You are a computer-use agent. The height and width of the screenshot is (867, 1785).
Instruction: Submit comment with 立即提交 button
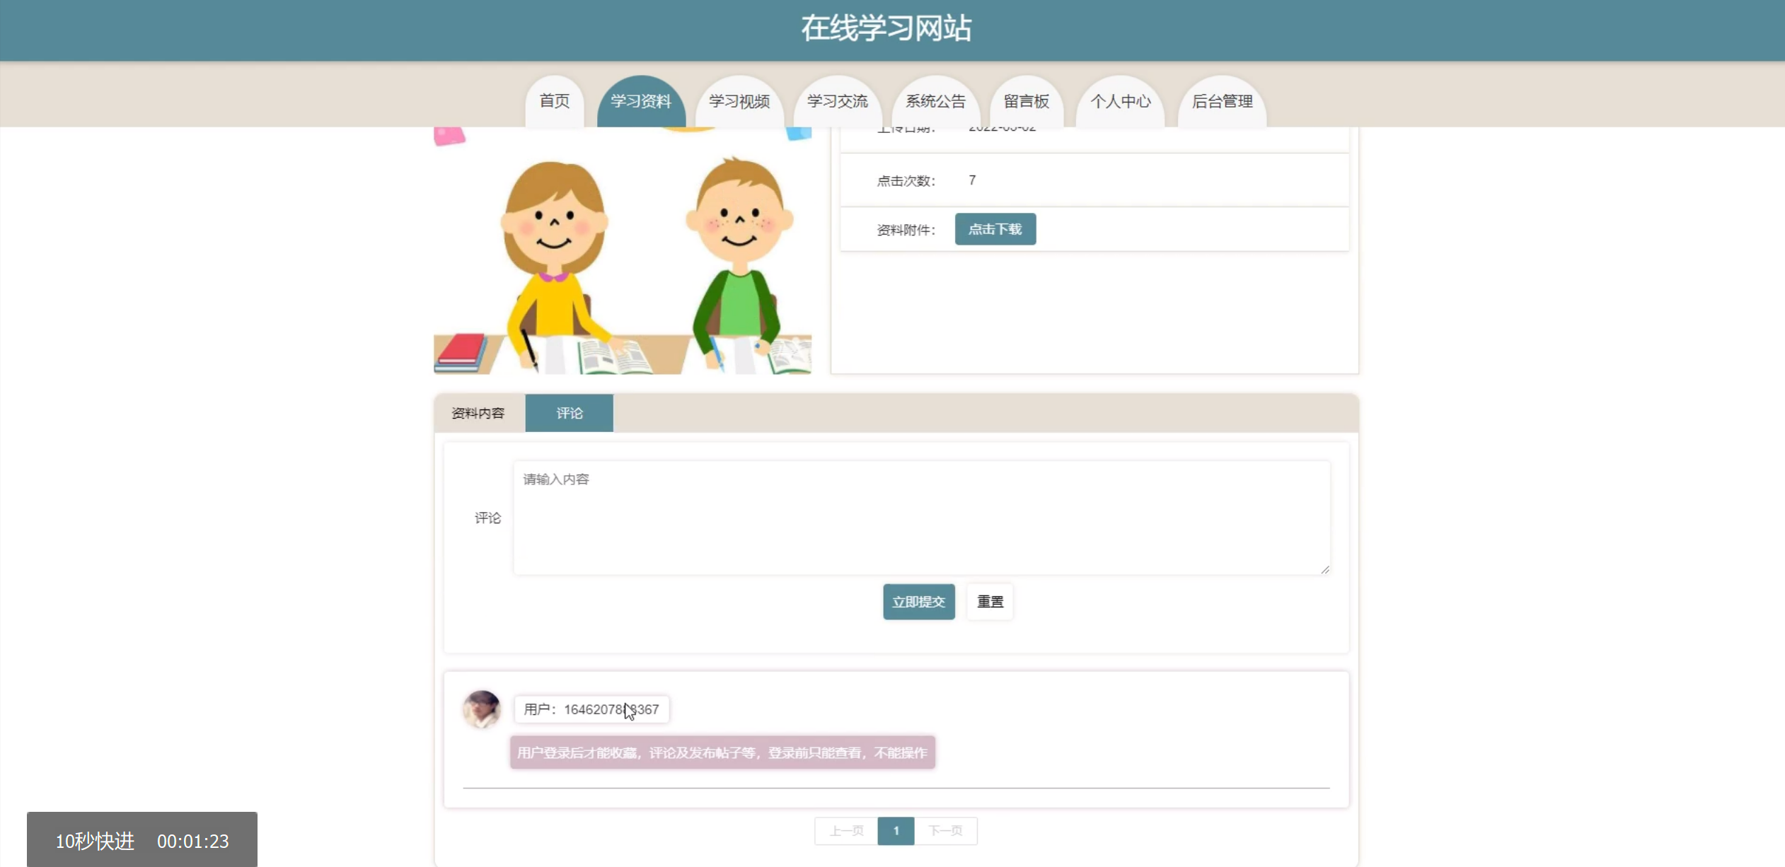click(x=918, y=602)
